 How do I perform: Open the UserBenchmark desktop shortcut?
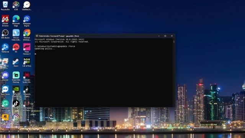point(27,6)
